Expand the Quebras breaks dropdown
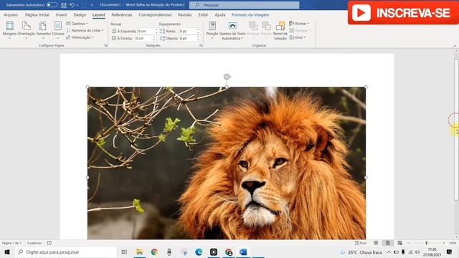This screenshot has height=258, width=459. [77, 24]
